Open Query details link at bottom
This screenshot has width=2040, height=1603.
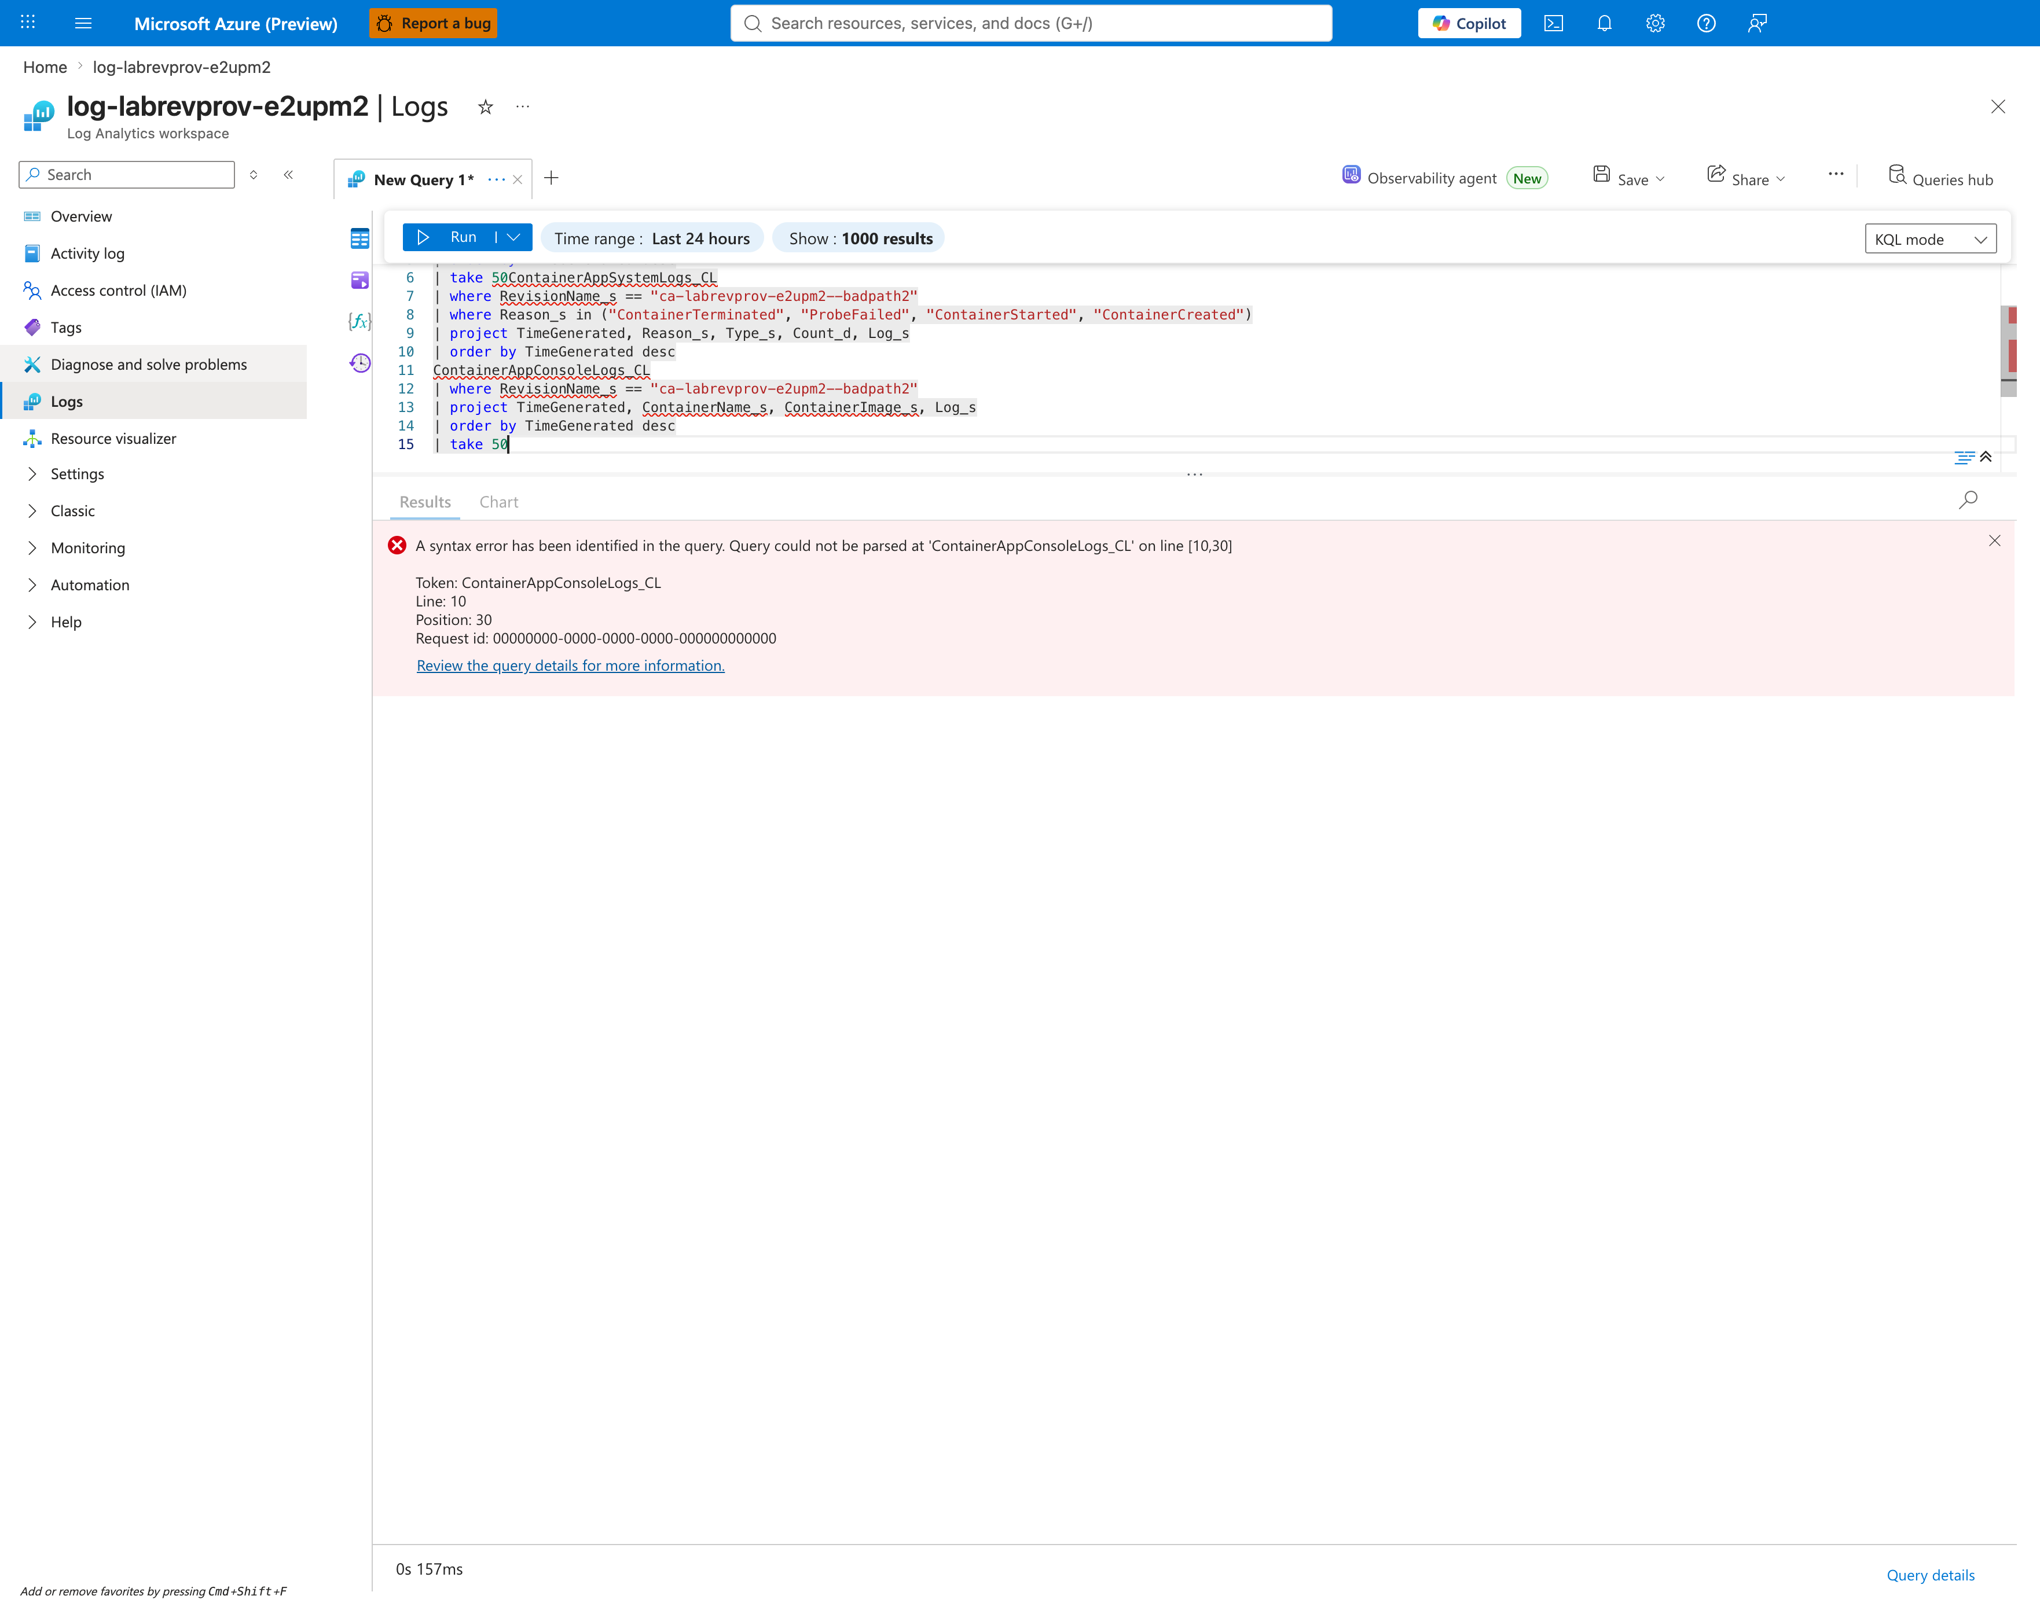[x=1931, y=1575]
